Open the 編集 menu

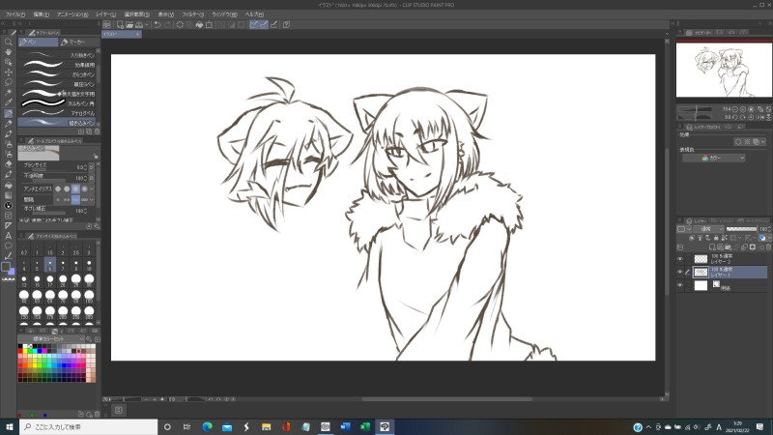pyautogui.click(x=41, y=14)
